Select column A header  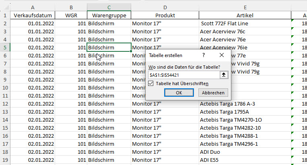[x=33, y=7]
